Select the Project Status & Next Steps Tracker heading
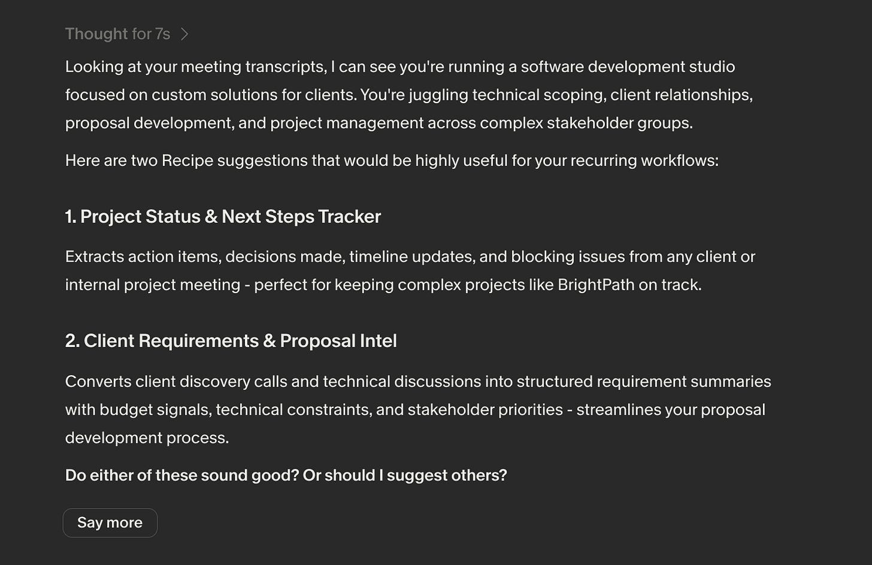This screenshot has width=872, height=565. (223, 216)
